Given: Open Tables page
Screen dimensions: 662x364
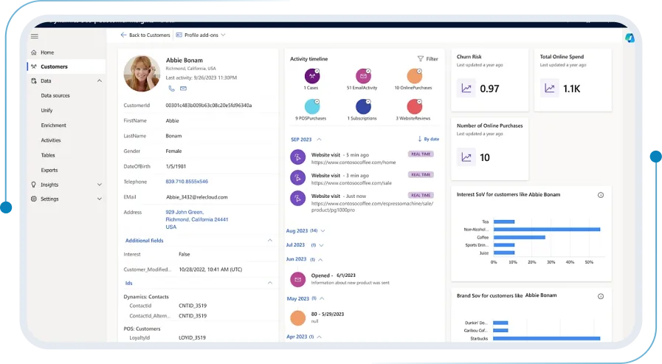Looking at the screenshot, I should (x=48, y=155).
